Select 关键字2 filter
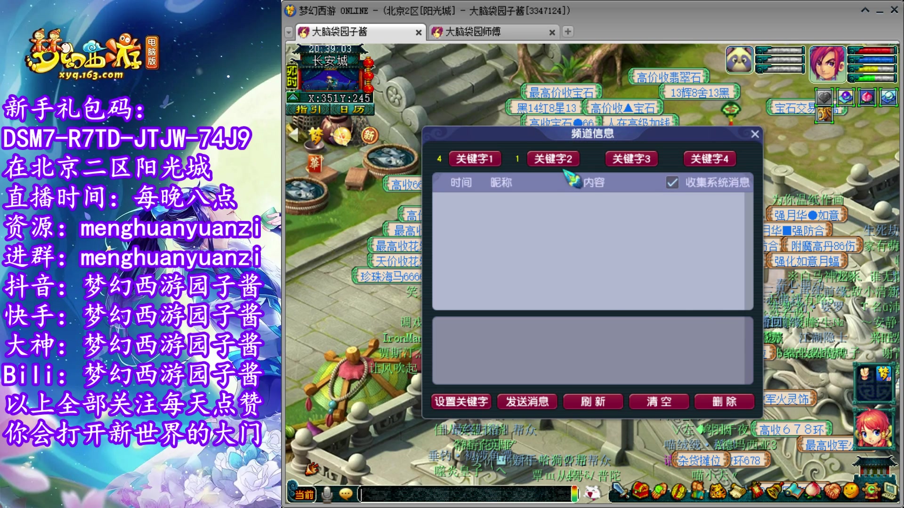This screenshot has height=508, width=904. click(553, 159)
